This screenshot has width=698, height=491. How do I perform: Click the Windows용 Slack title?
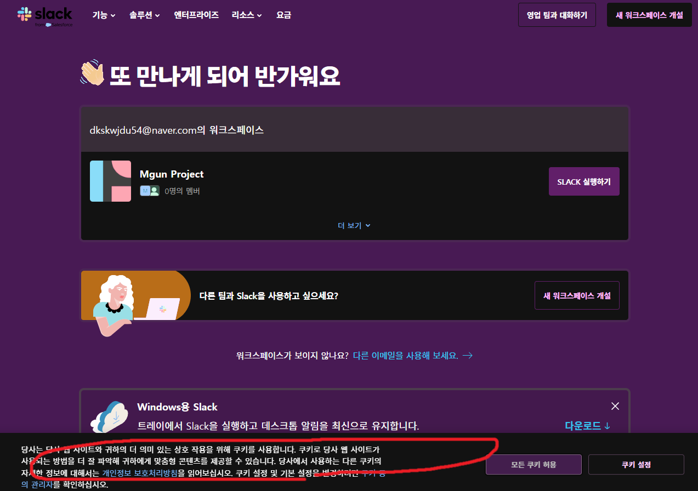[177, 407]
